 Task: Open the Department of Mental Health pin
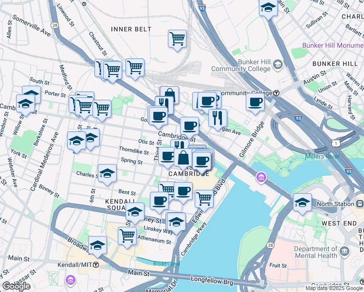pos(345,252)
